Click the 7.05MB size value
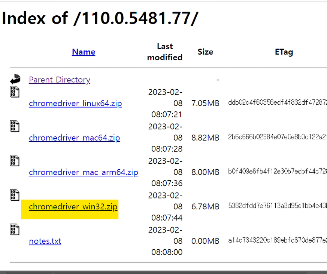 coord(205,103)
